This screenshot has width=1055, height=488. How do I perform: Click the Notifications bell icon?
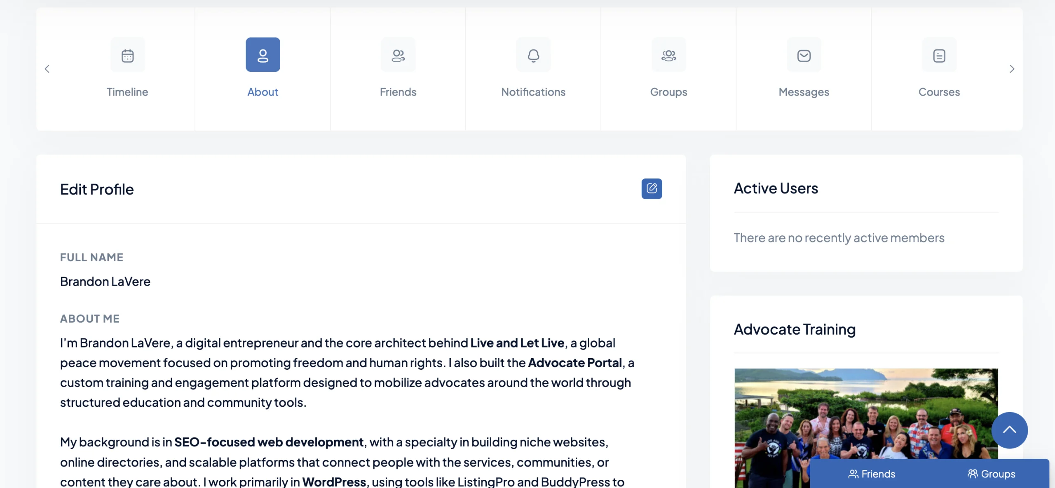(533, 55)
